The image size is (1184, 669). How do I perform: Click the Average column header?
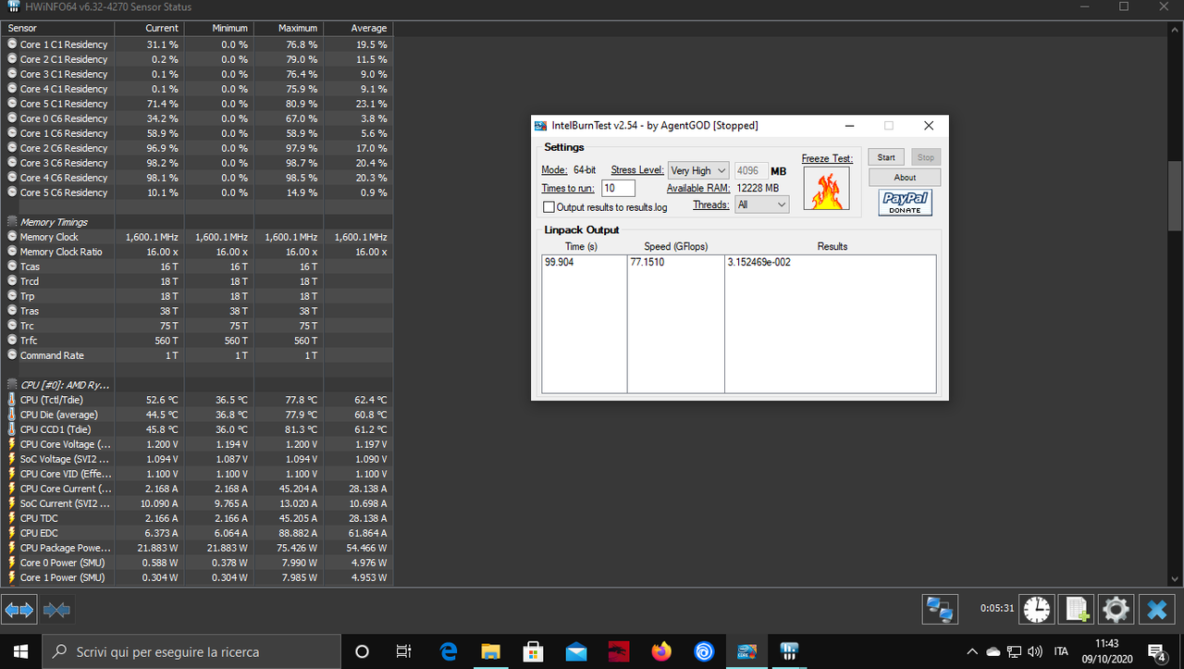point(358,29)
